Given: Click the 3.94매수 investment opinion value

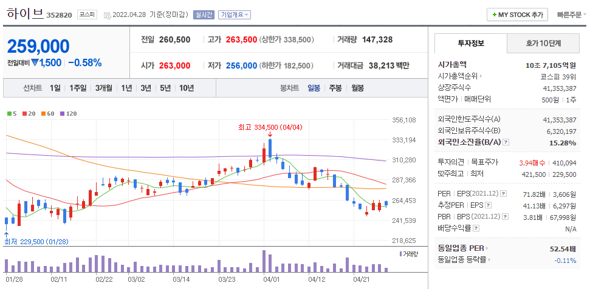Looking at the screenshot, I should (532, 163).
